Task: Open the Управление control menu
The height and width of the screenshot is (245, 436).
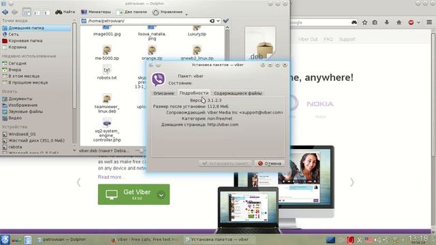Action: click(x=168, y=12)
